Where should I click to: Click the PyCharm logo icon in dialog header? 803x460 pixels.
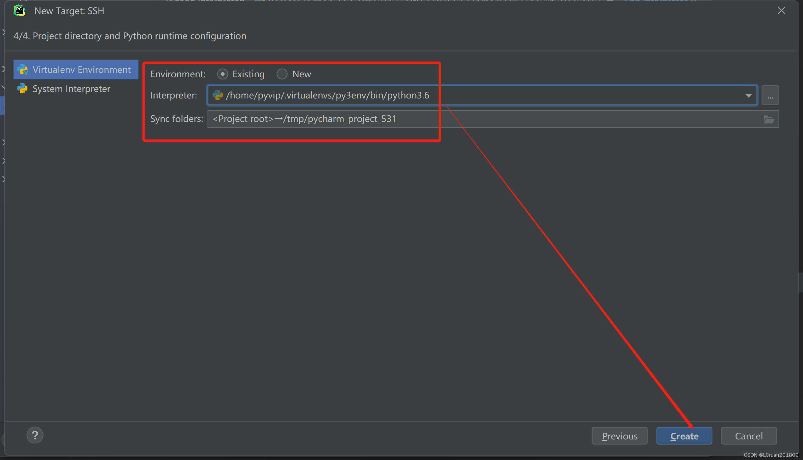(19, 10)
